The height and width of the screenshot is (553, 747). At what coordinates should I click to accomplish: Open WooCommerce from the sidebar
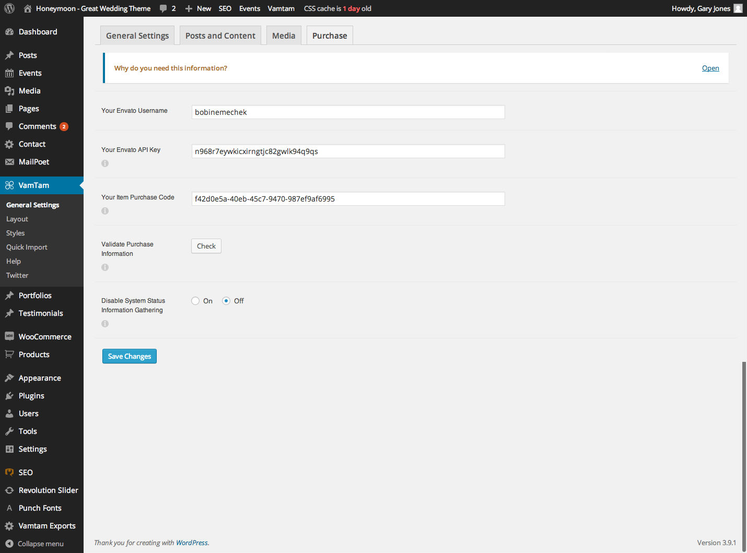44,337
